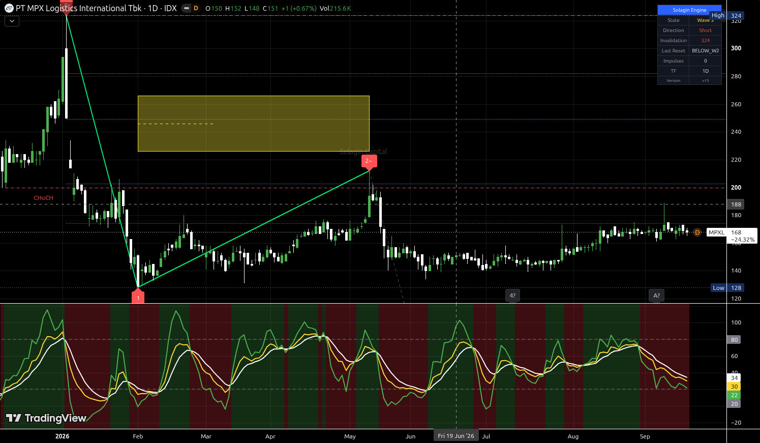Click the BELOW_W2 value cell

(x=705, y=51)
